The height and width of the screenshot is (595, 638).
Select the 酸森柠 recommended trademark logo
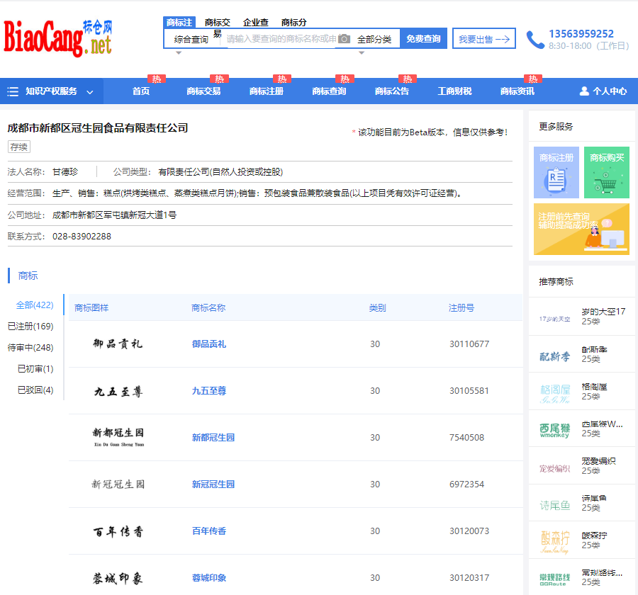pyautogui.click(x=554, y=542)
